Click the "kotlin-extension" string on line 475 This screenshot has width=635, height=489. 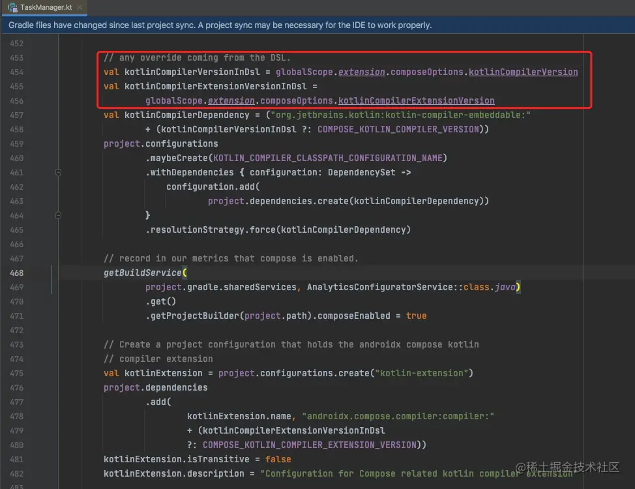point(422,373)
